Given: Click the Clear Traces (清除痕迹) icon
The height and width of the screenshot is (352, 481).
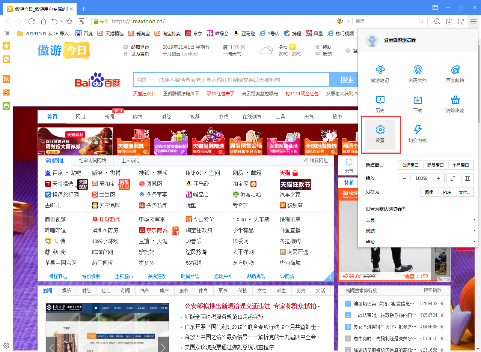Looking at the screenshot, I should pyautogui.click(x=455, y=103).
